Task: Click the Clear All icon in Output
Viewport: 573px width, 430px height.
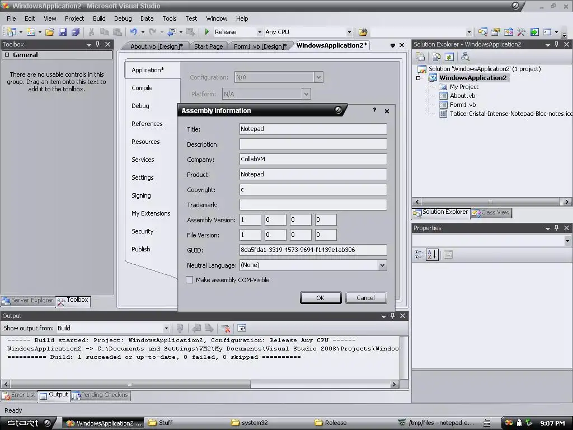Action: pyautogui.click(x=226, y=328)
